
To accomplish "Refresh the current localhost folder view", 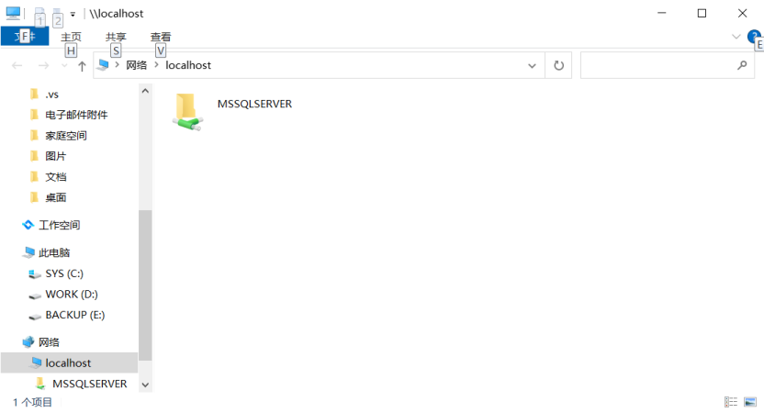I will (558, 66).
